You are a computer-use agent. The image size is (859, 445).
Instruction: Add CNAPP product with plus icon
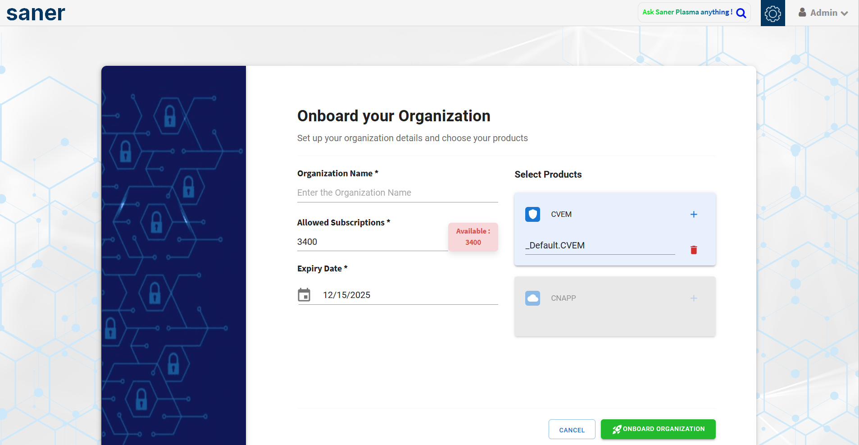694,298
